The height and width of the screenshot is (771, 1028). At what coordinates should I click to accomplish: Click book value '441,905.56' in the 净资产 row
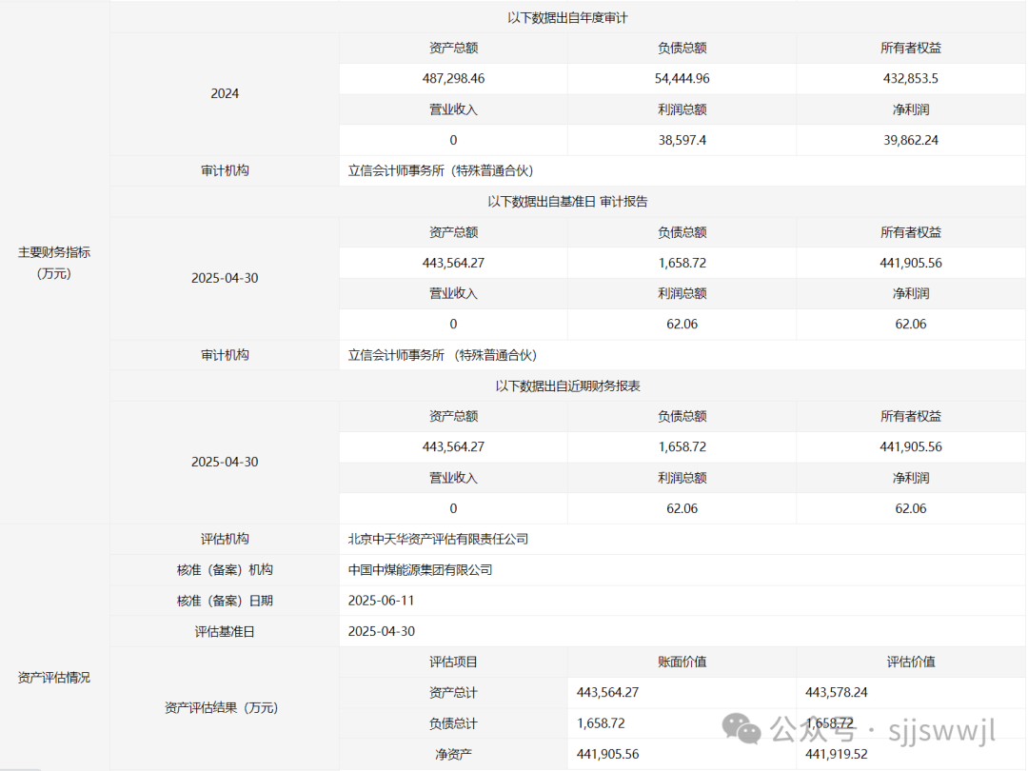[607, 755]
